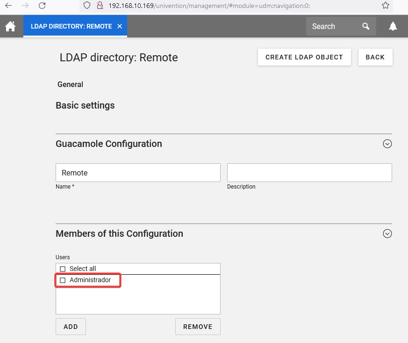Collapse Members of this Configuration section

387,234
